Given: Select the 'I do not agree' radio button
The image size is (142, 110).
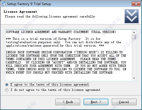Looking at the screenshot, I should (x=7, y=90).
